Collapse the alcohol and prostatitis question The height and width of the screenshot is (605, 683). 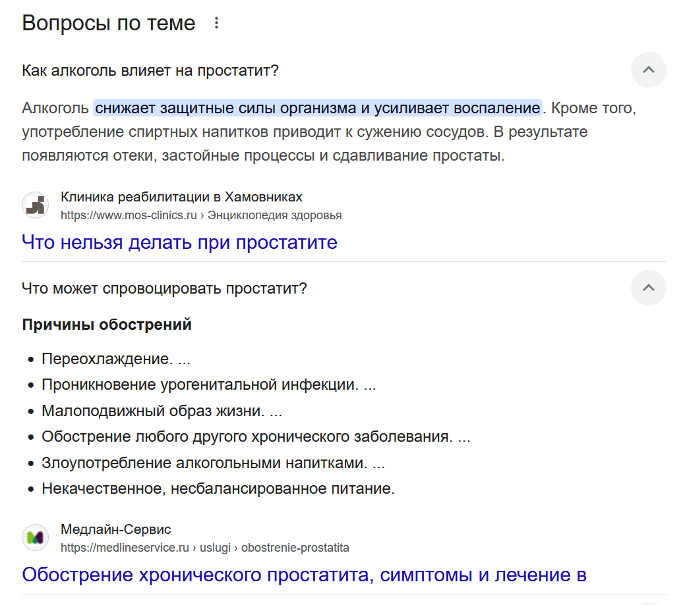[x=648, y=70]
